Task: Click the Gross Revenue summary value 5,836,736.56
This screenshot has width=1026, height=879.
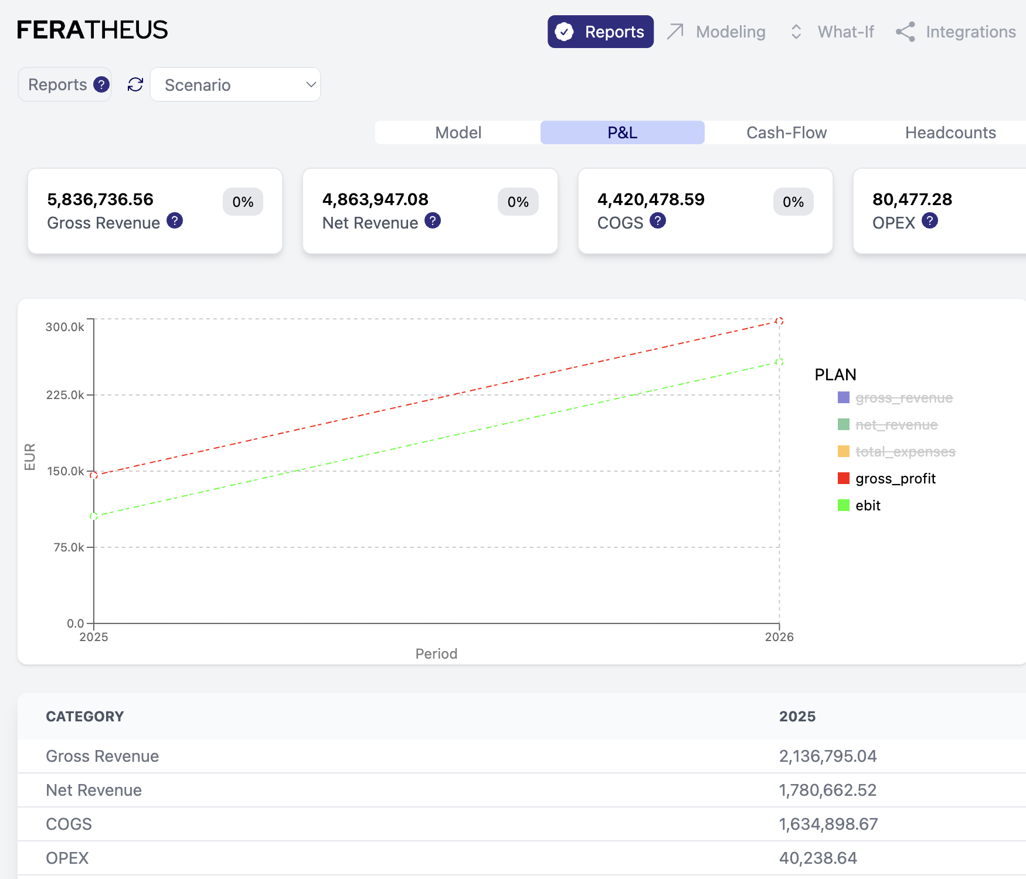Action: [x=100, y=199]
